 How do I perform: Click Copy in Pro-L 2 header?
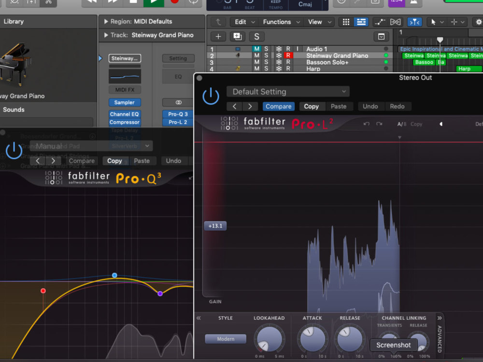pos(311,106)
